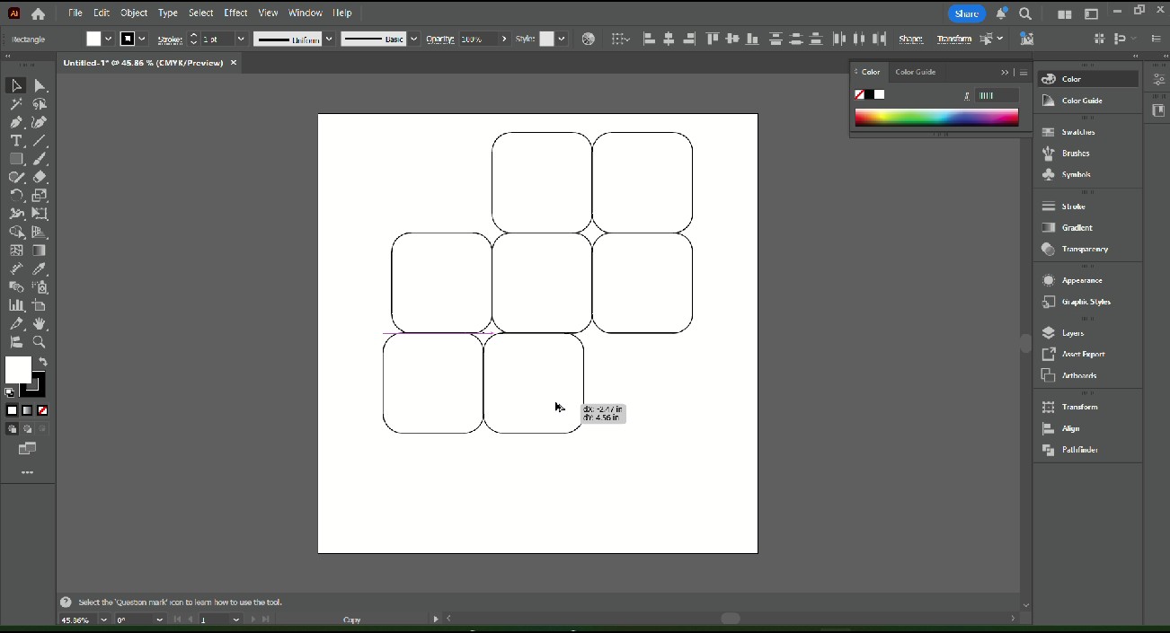Toggle Gradient fill mode button
1170x633 pixels.
click(x=27, y=410)
